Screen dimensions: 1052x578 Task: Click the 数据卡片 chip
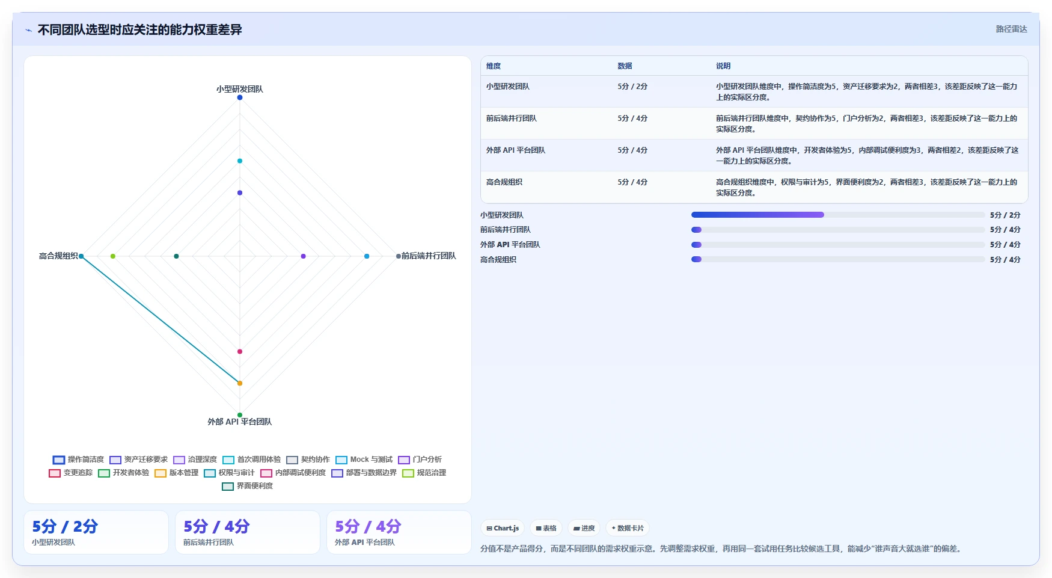(628, 528)
